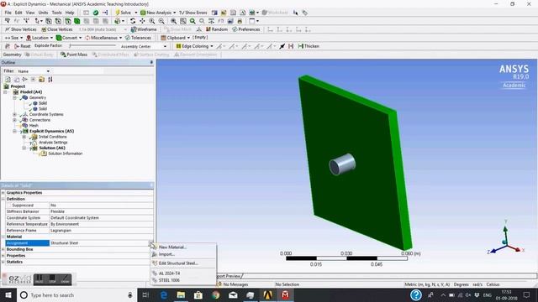Open the Assembly Center combo box

pyautogui.click(x=144, y=46)
